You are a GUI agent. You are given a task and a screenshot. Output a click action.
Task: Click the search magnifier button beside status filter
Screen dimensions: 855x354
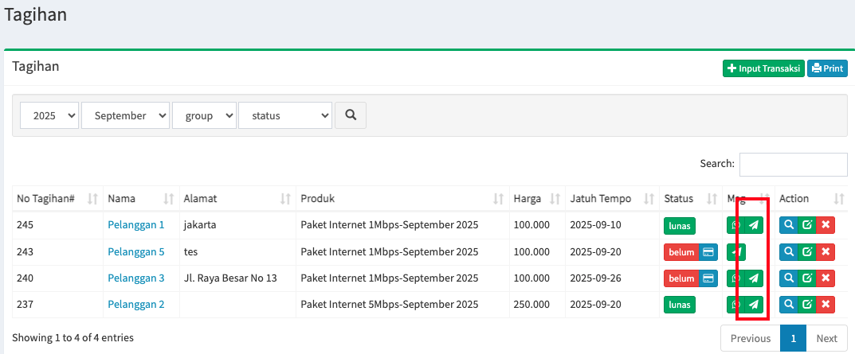click(350, 115)
